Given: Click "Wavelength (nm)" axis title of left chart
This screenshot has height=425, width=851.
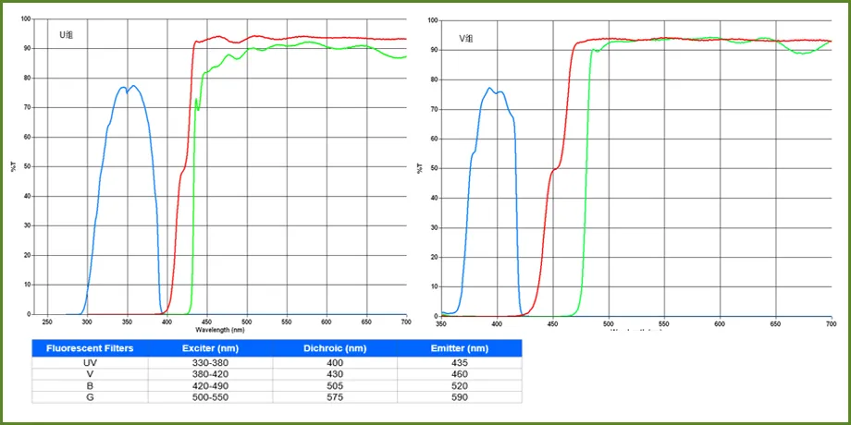Looking at the screenshot, I should point(220,329).
